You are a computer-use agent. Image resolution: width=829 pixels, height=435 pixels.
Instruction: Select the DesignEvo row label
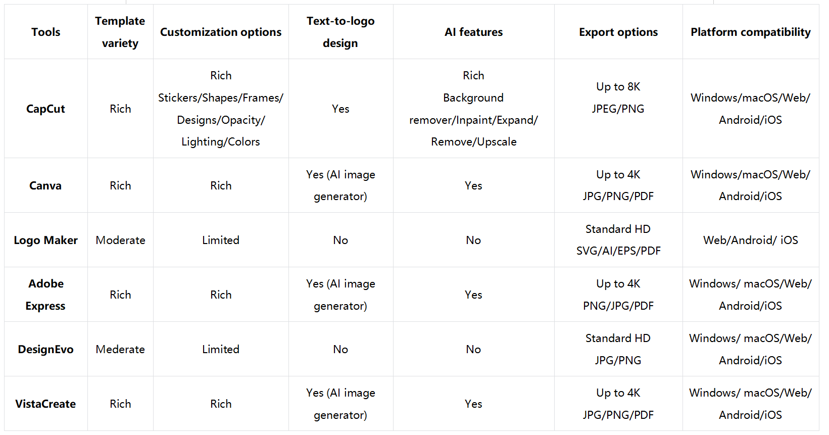point(45,349)
